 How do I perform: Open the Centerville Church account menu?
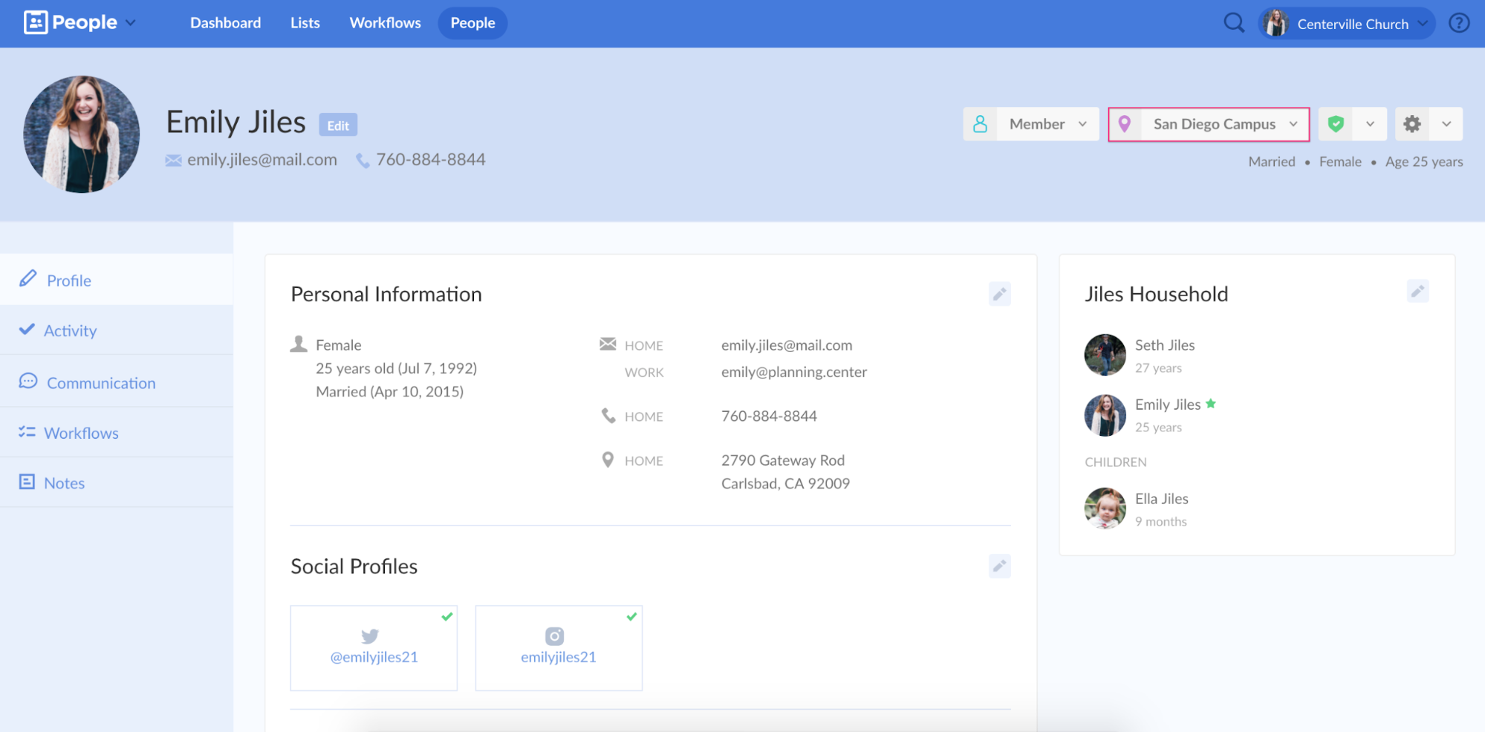pos(1346,24)
